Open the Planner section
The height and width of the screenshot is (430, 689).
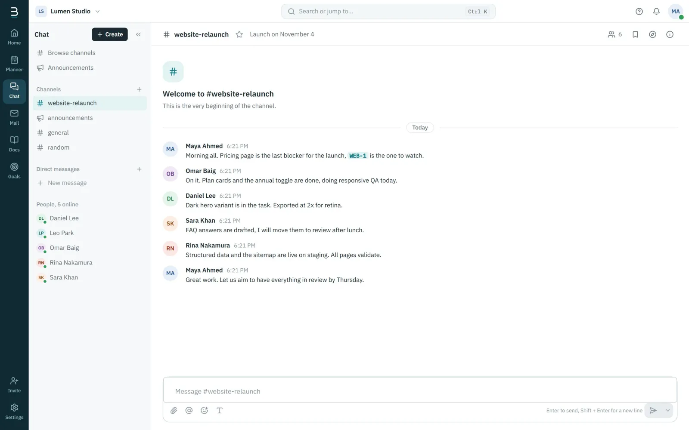tap(14, 64)
